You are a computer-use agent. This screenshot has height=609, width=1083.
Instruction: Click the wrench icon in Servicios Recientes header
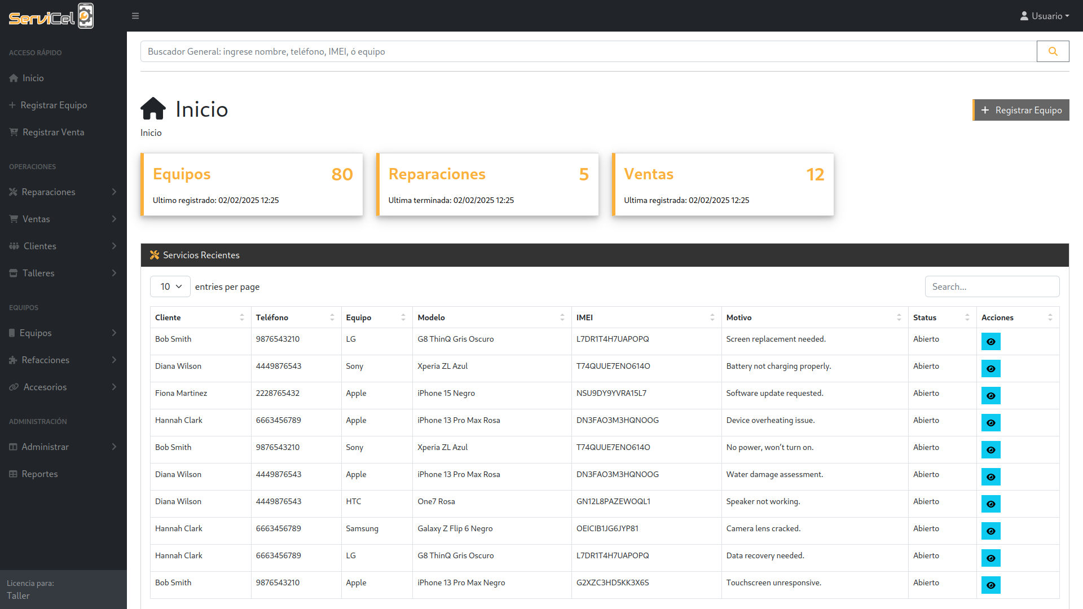coord(155,255)
